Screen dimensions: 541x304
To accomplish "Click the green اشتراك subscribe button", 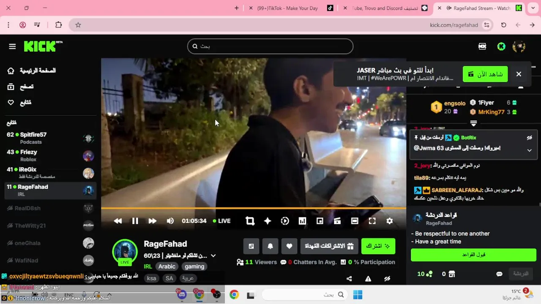I will [378, 246].
